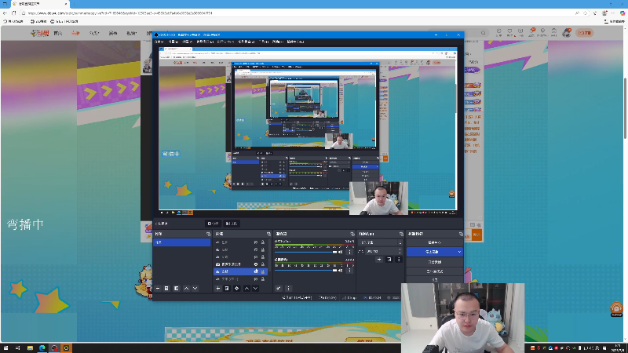The image size is (628, 353).
Task: Remove the current scene transition
Action: tap(389, 260)
